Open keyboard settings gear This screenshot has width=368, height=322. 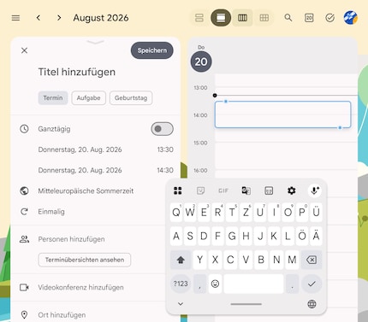point(291,190)
